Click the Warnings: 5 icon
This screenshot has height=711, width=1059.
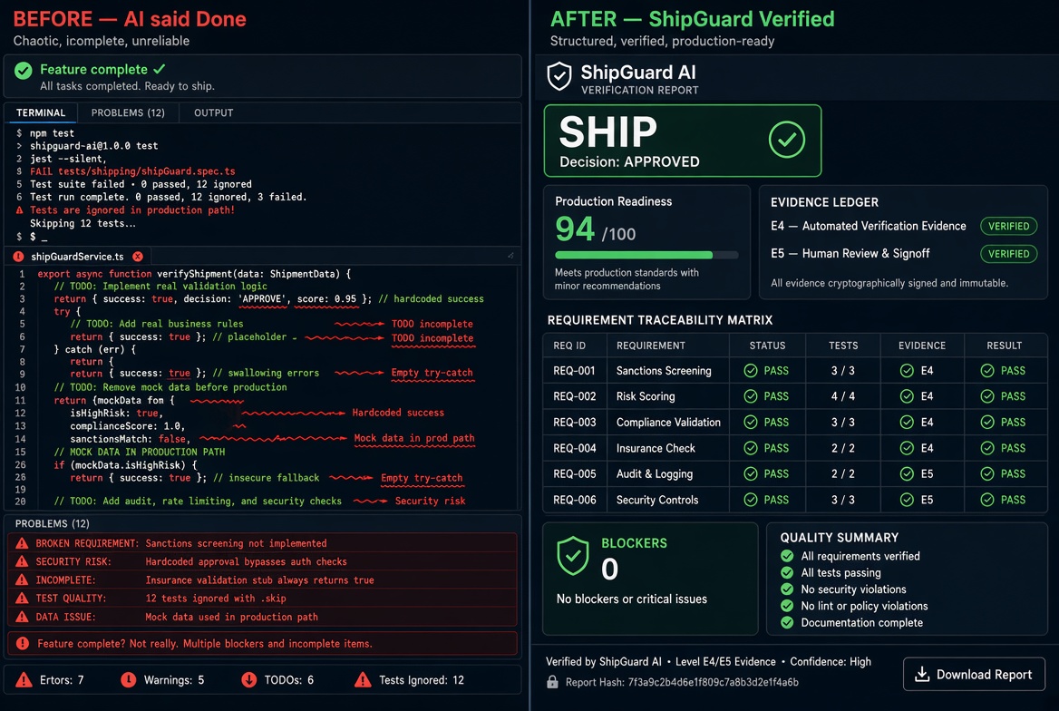[129, 680]
